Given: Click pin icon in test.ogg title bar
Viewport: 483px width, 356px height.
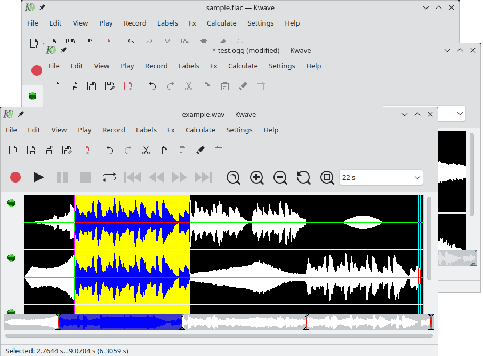Looking at the screenshot, I should tap(63, 50).
